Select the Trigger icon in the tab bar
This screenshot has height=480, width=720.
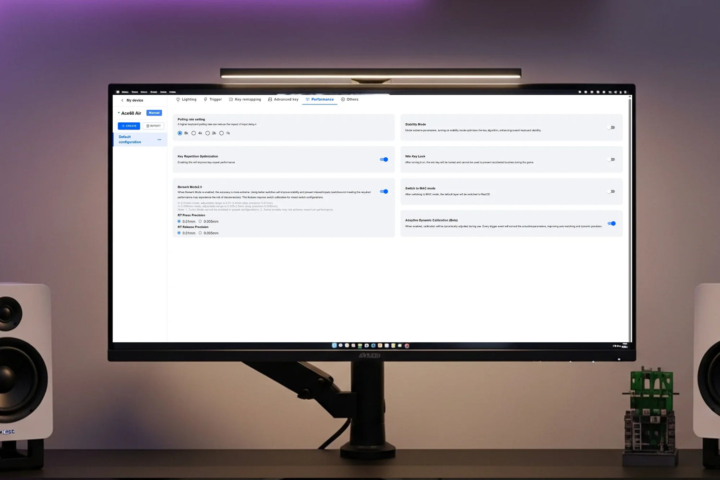coord(206,99)
